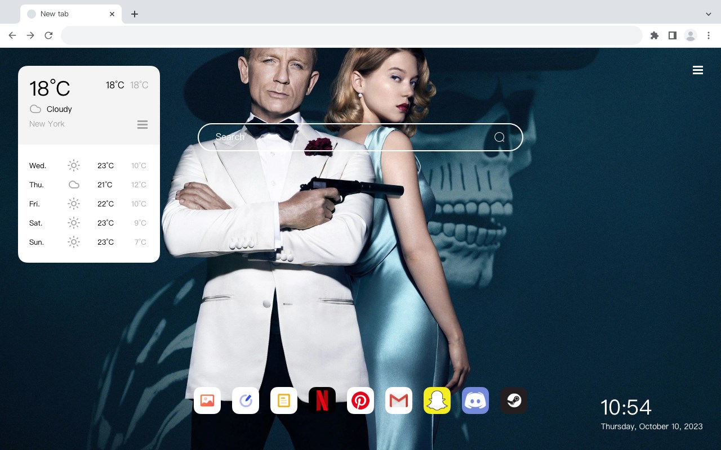Click the search magnifier icon

pyautogui.click(x=500, y=137)
